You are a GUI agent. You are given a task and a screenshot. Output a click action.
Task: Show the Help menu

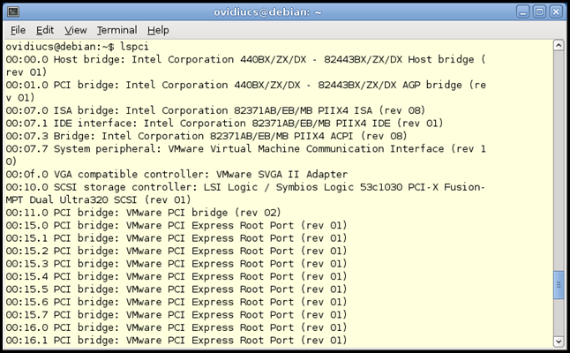(158, 30)
